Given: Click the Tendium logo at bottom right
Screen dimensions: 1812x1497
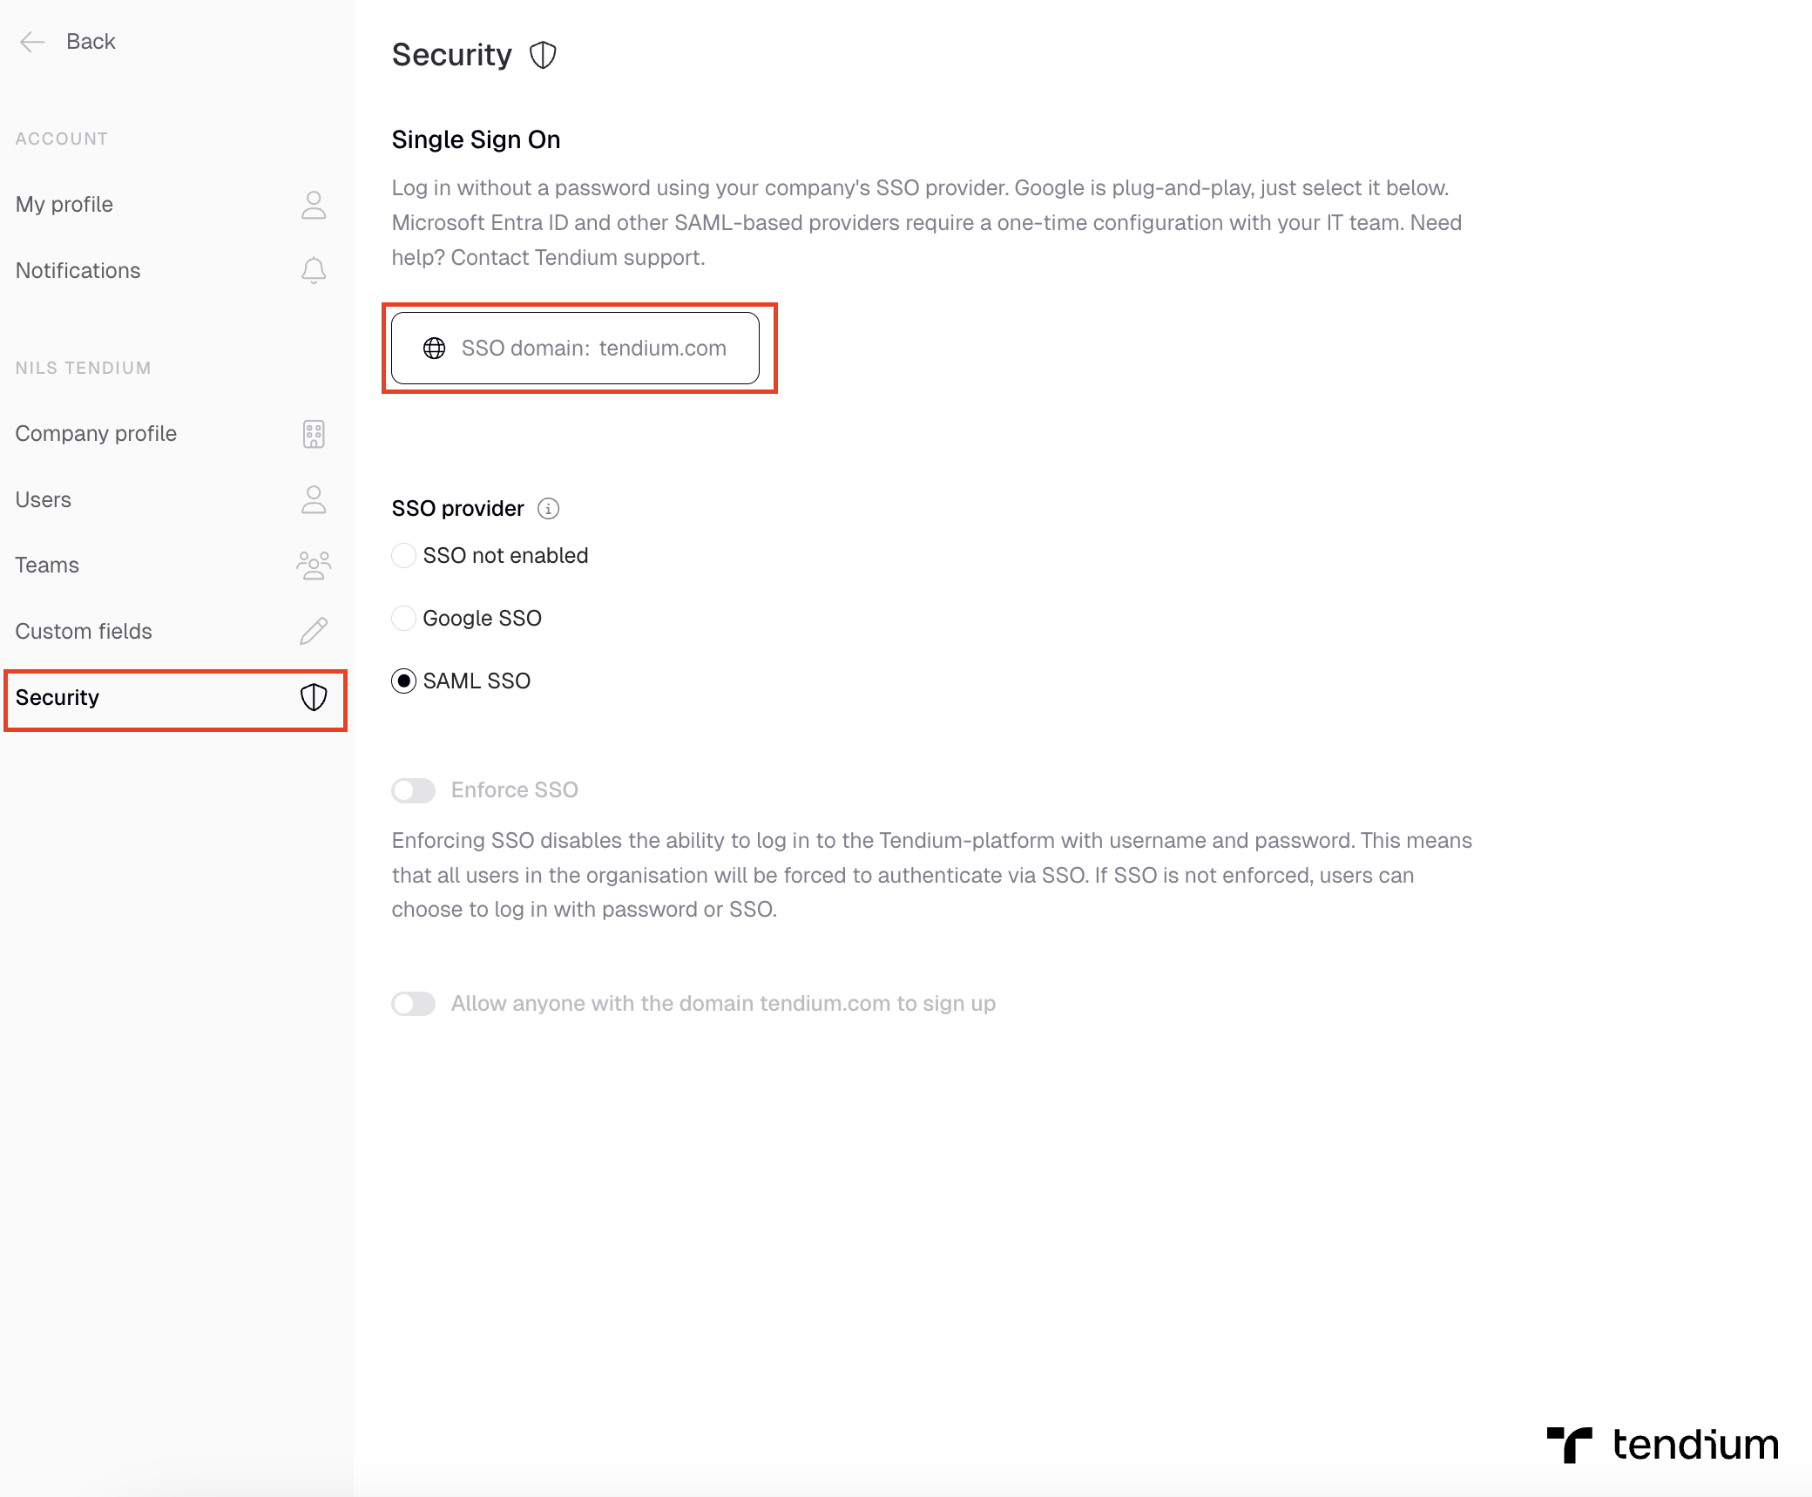Looking at the screenshot, I should coord(1664,1444).
